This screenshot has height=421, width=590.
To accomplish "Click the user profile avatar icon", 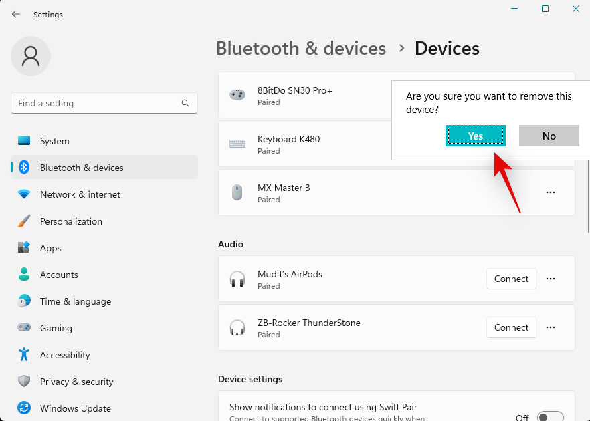I will click(31, 56).
